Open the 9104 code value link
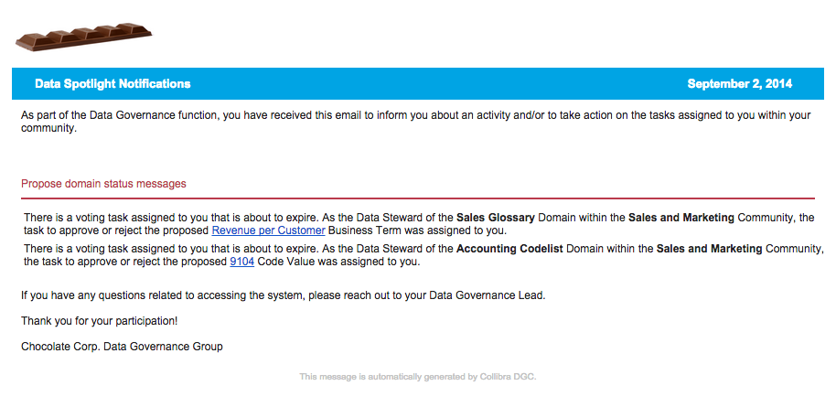This screenshot has height=407, width=836. (x=241, y=262)
